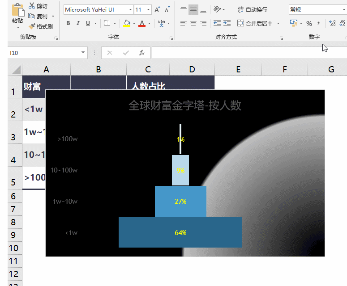The height and width of the screenshot is (286, 347).
Task: Click header cell 财富
Action: click(46, 87)
